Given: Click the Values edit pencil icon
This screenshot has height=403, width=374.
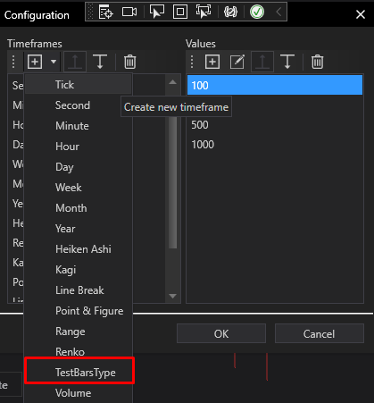Looking at the screenshot, I should (x=237, y=62).
